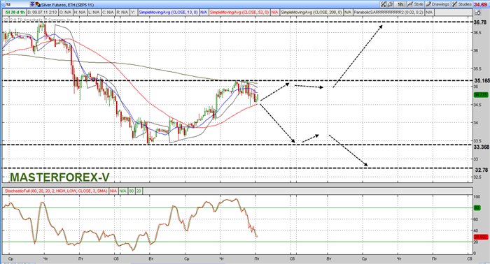Click the green 80 box in stochastic header
Screen dimensions: 490x264
pyautogui.click(x=132, y=191)
